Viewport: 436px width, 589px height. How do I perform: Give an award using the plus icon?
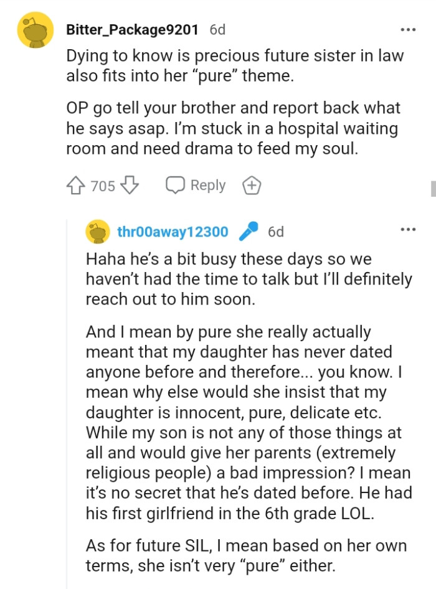coord(251,185)
